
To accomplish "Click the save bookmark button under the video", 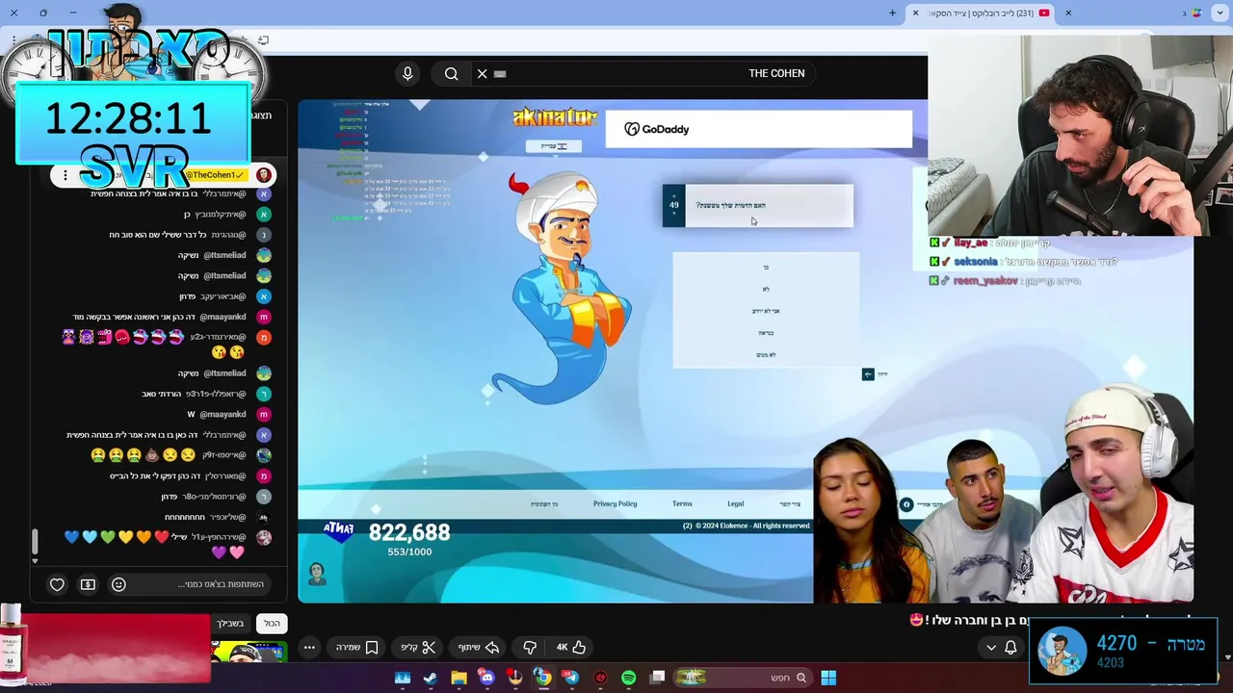I will pyautogui.click(x=356, y=648).
